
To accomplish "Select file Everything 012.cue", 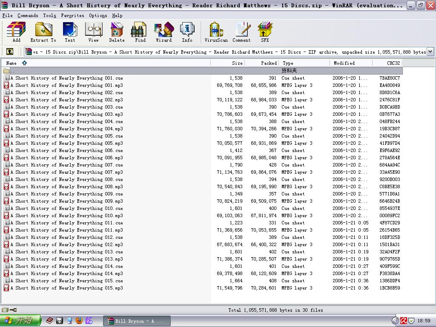I will coord(66,237).
